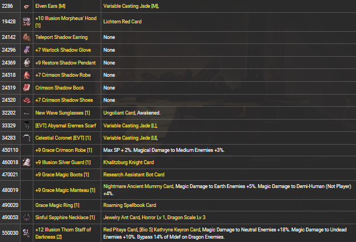Open the Khalitzburg Knight Card link
Image resolution: width=356 pixels, height=242 pixels.
pos(128,162)
